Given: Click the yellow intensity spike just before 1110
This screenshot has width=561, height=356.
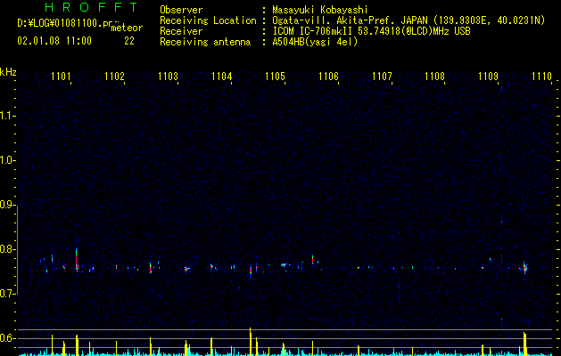Looking at the screenshot, I should click(x=524, y=344).
